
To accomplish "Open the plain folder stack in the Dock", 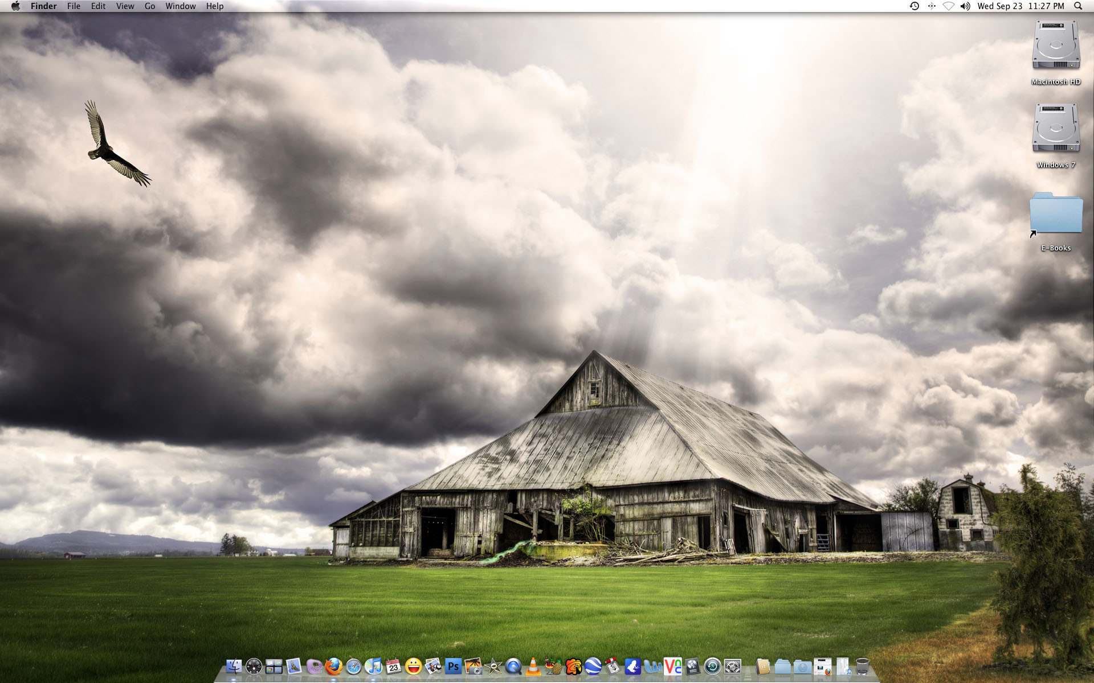I will (783, 666).
